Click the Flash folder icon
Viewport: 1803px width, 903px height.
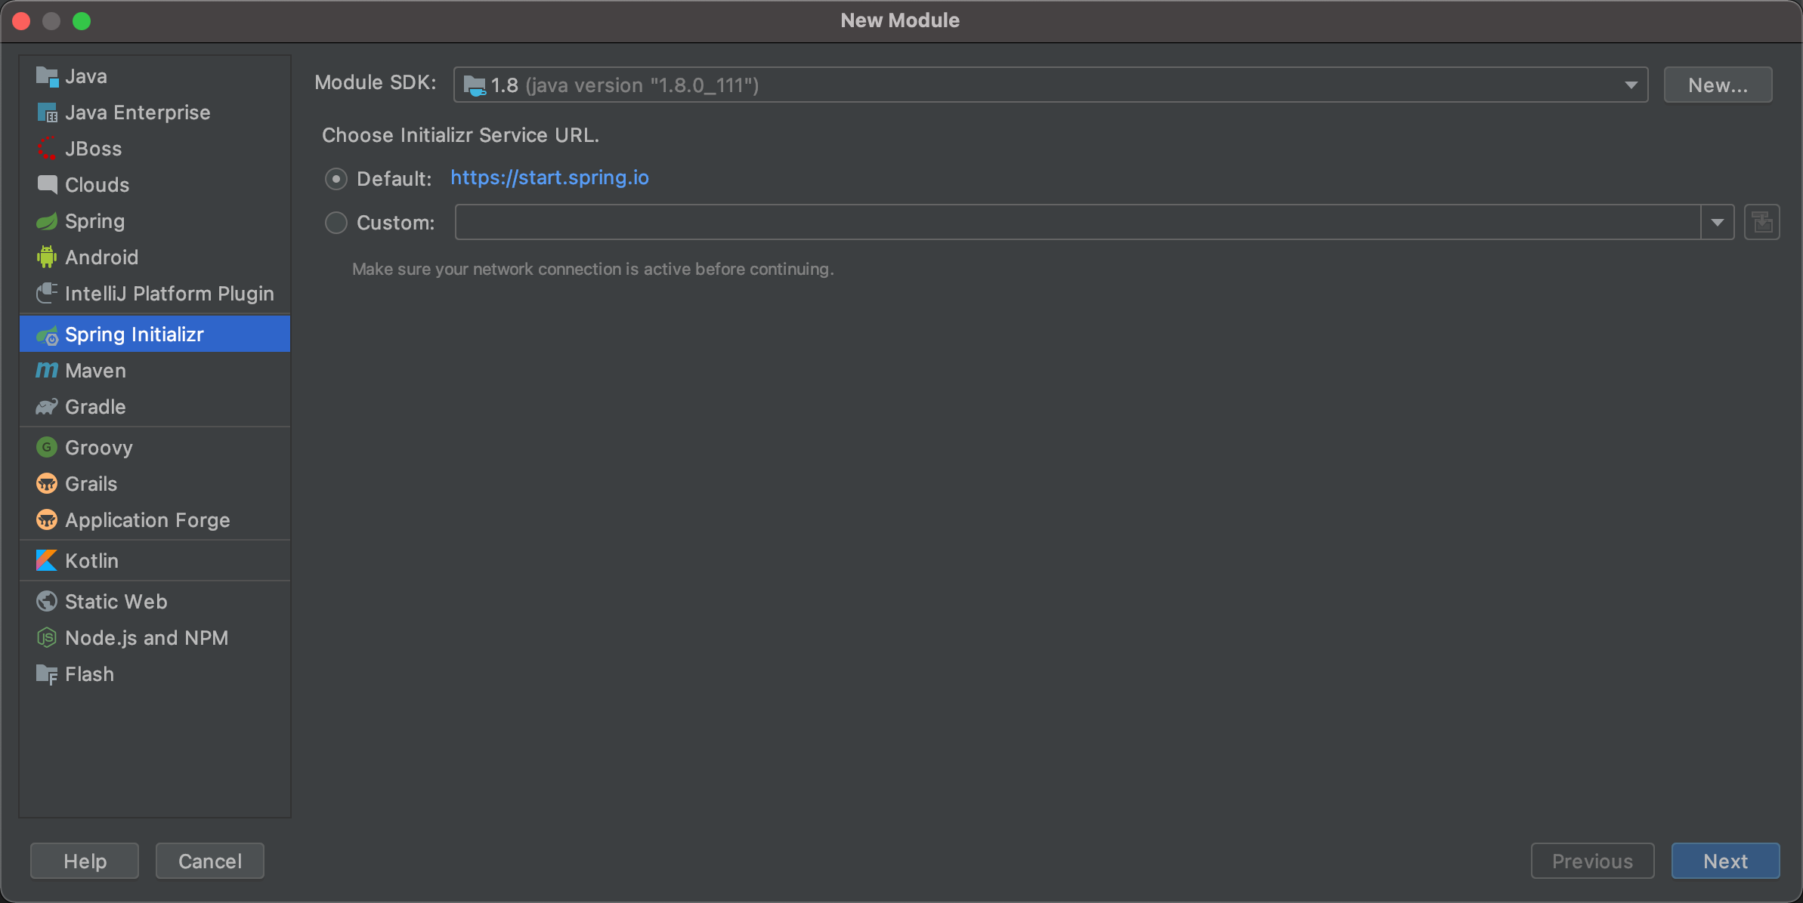coord(47,674)
